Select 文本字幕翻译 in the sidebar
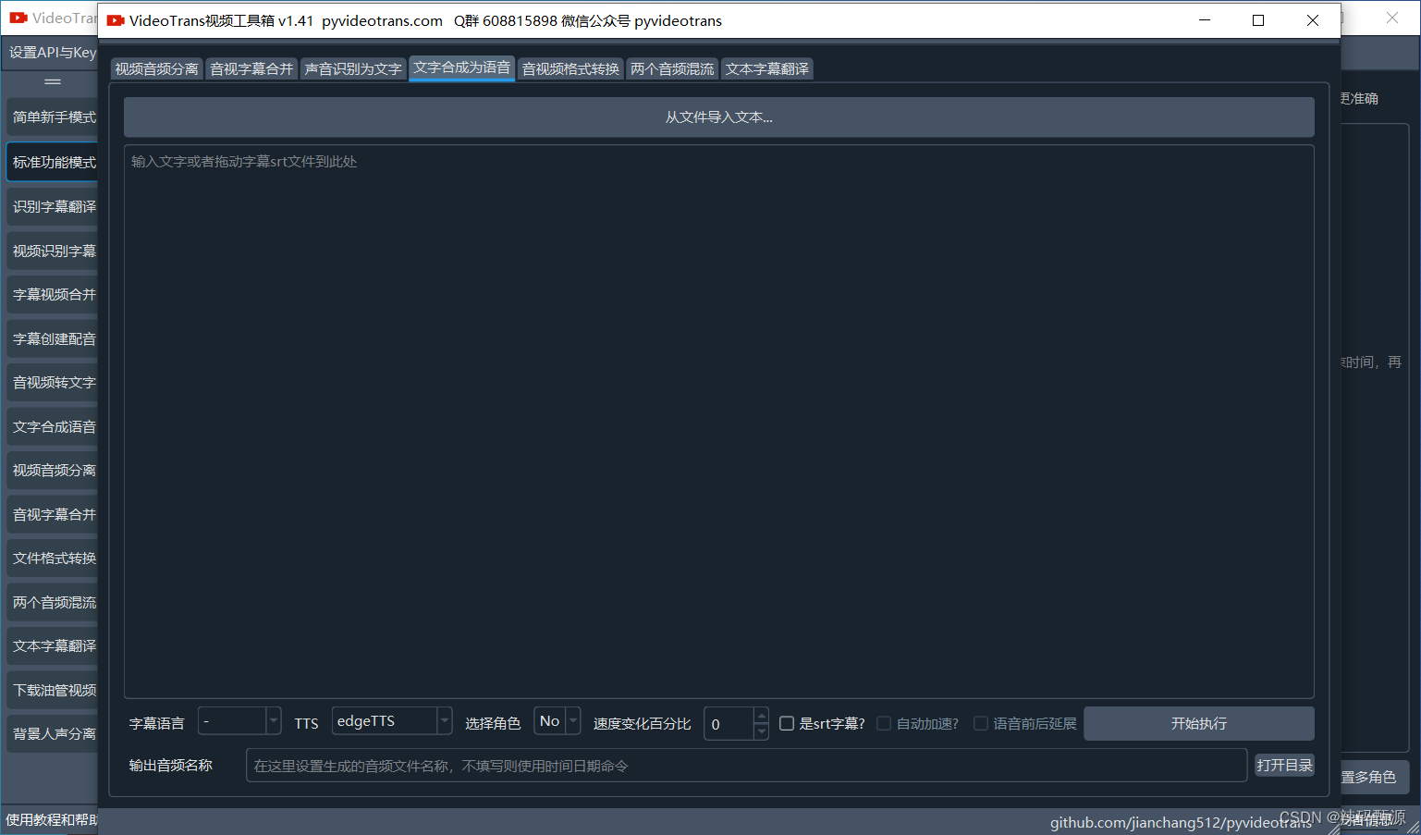The image size is (1421, 835). pyautogui.click(x=54, y=645)
